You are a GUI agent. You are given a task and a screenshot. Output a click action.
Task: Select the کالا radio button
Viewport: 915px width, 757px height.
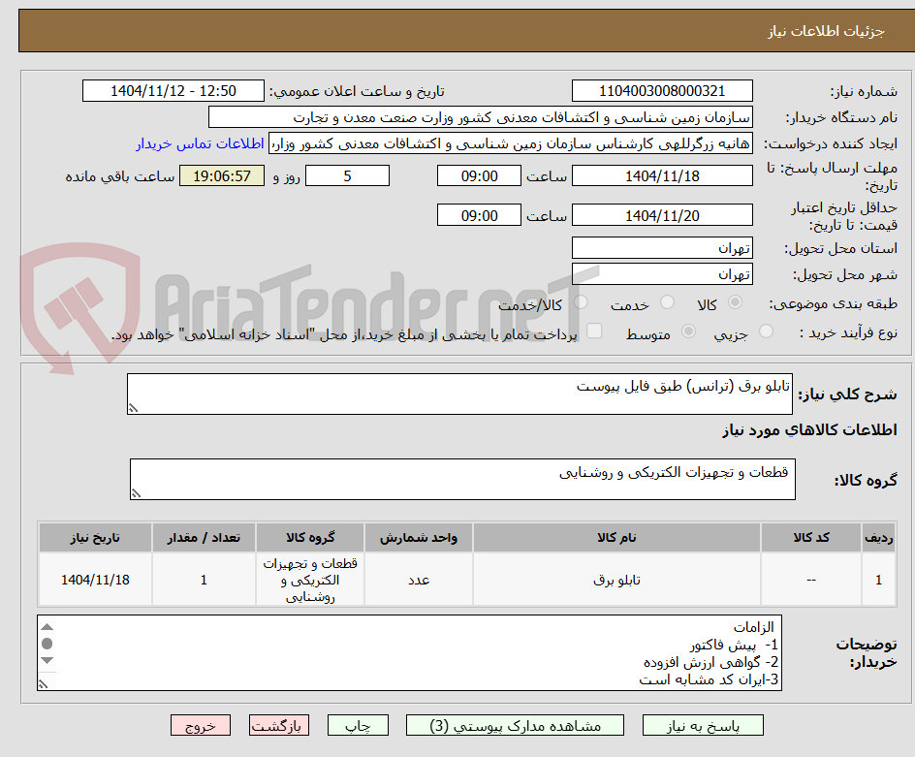click(x=736, y=302)
